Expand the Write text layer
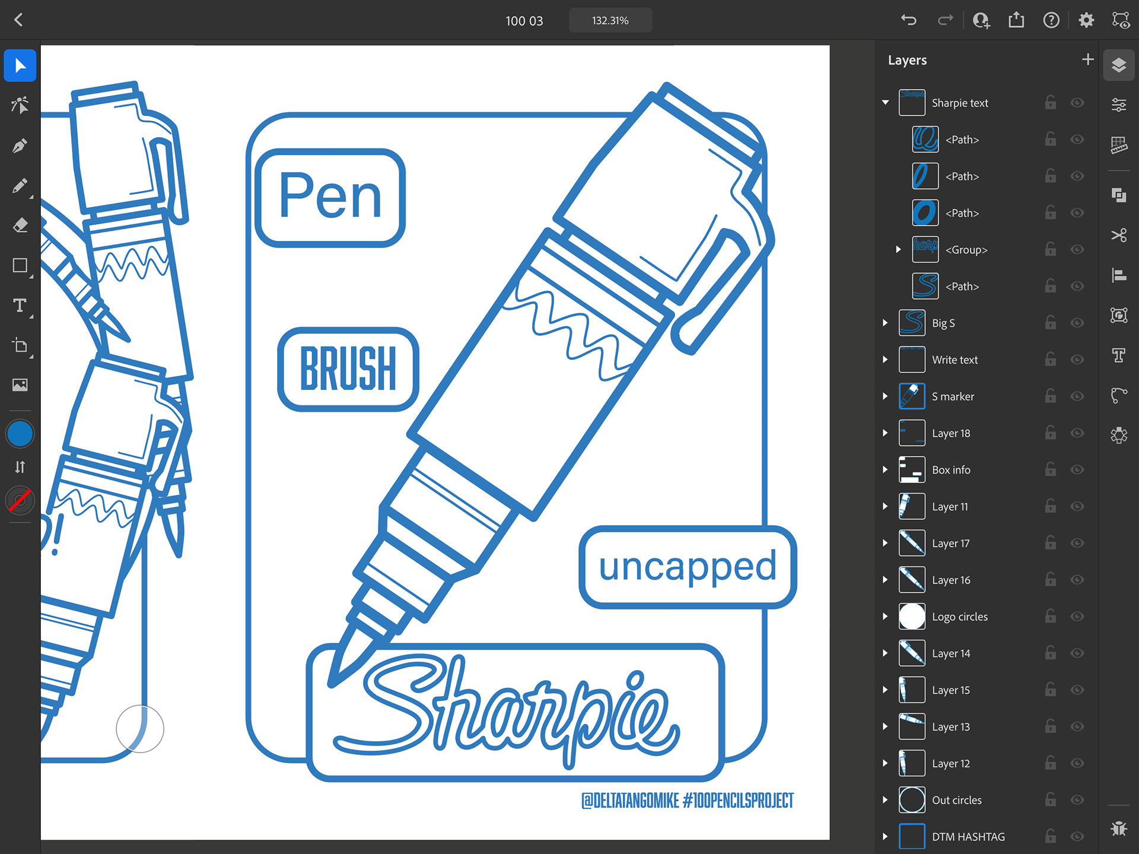Image resolution: width=1139 pixels, height=854 pixels. (x=885, y=360)
